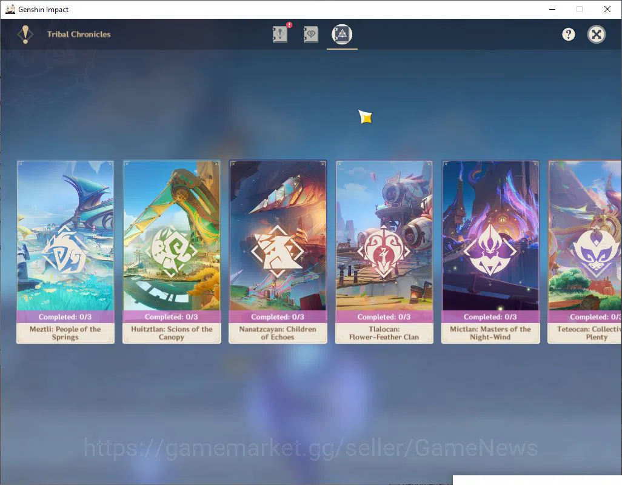The height and width of the screenshot is (485, 622).
Task: Click the Huitztlan tribe emblem icon
Action: pyautogui.click(x=172, y=252)
